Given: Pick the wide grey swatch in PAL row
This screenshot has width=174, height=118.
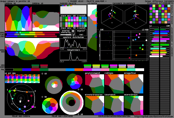Looking at the screenshot, I should pos(57,70).
